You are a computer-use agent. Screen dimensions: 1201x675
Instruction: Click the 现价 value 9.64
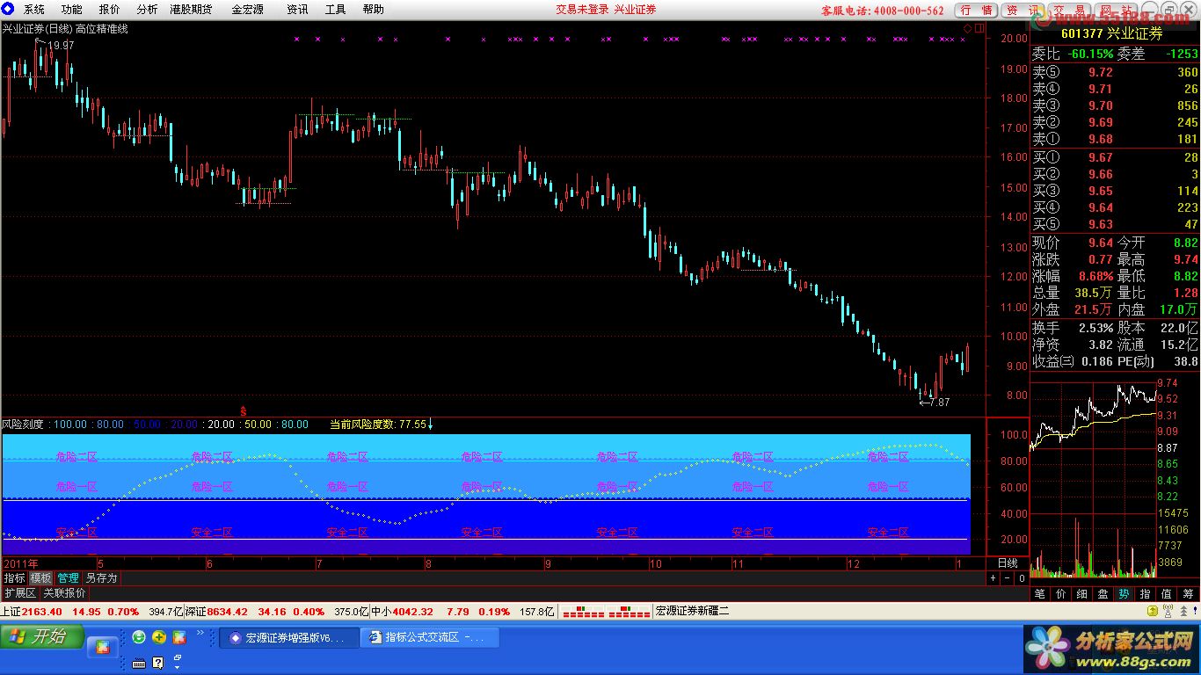(x=1100, y=243)
